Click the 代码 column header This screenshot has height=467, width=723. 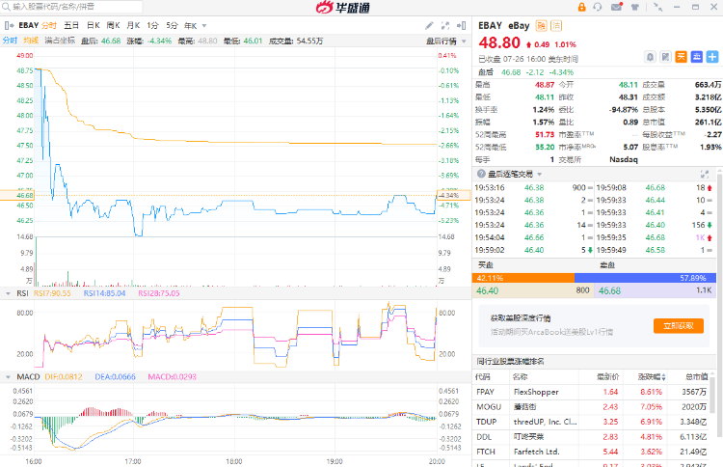click(483, 377)
